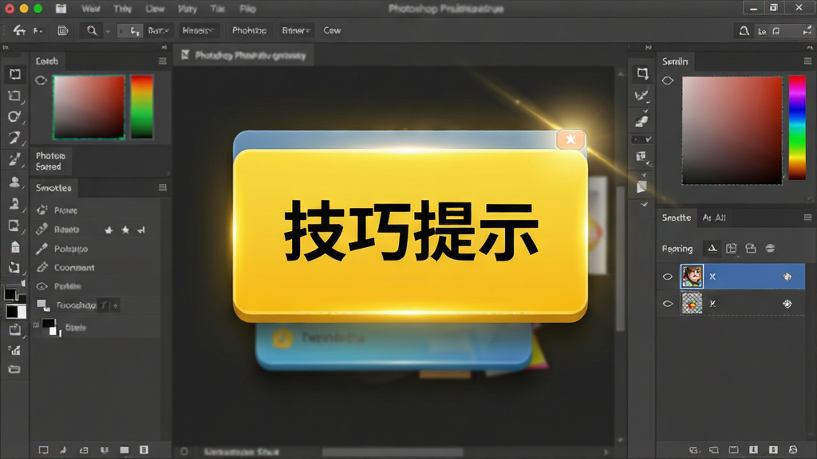817x459 pixels.
Task: Click the eyedropper icon in right tool strip
Action: pyautogui.click(x=641, y=96)
